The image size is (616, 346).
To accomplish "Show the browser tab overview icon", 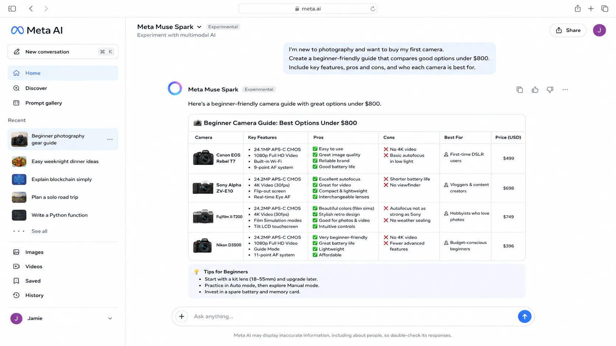I will (x=605, y=8).
